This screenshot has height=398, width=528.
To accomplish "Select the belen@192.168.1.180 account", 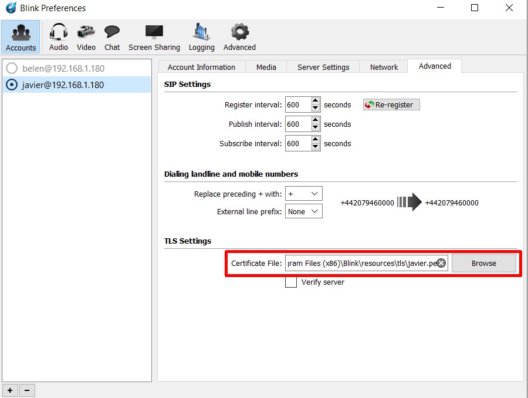I will pos(77,69).
